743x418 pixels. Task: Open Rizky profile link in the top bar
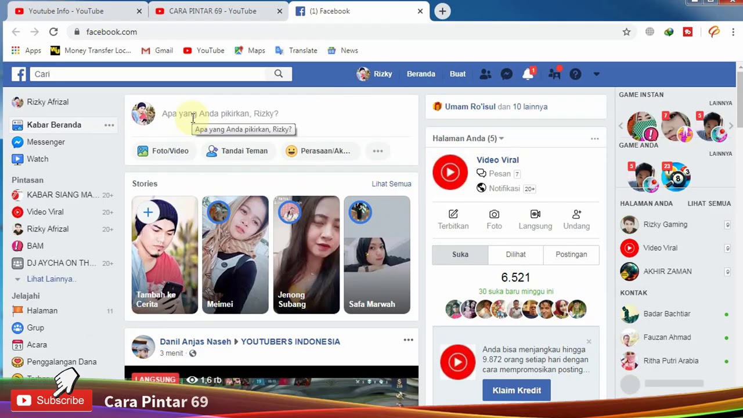(x=374, y=74)
